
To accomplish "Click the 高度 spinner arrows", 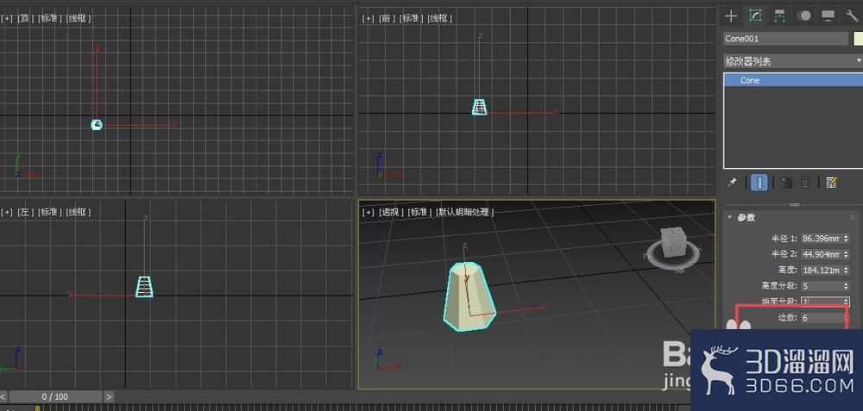I will click(846, 271).
